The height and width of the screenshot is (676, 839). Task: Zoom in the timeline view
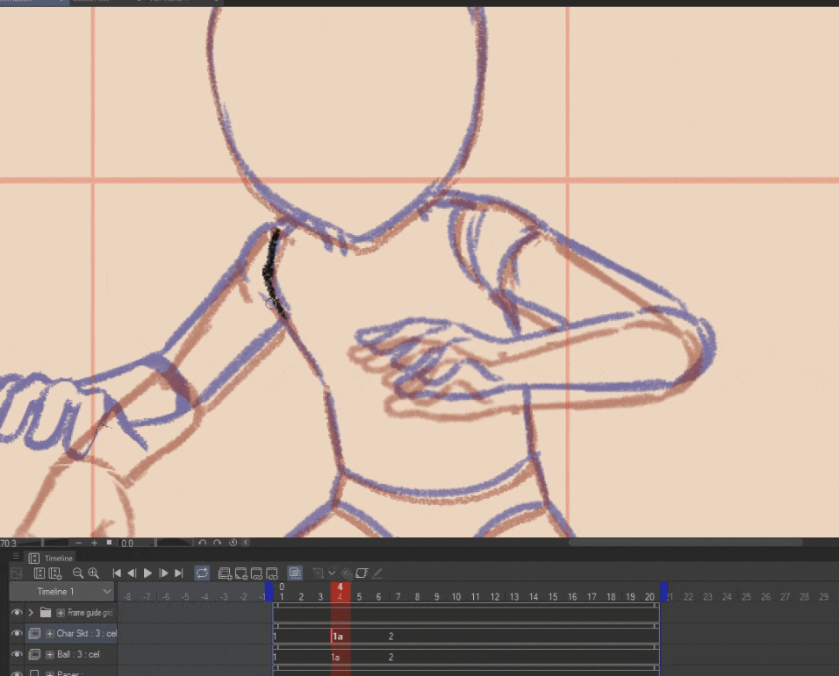coord(93,573)
